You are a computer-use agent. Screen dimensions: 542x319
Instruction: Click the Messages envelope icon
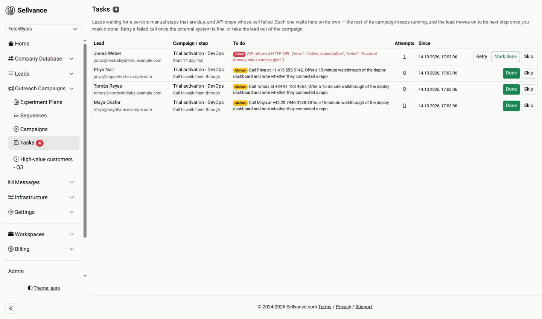click(11, 182)
